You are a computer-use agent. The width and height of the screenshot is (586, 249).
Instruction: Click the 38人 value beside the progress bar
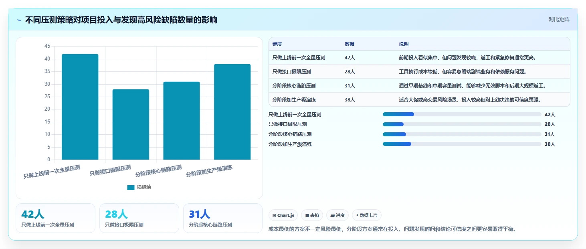550,144
